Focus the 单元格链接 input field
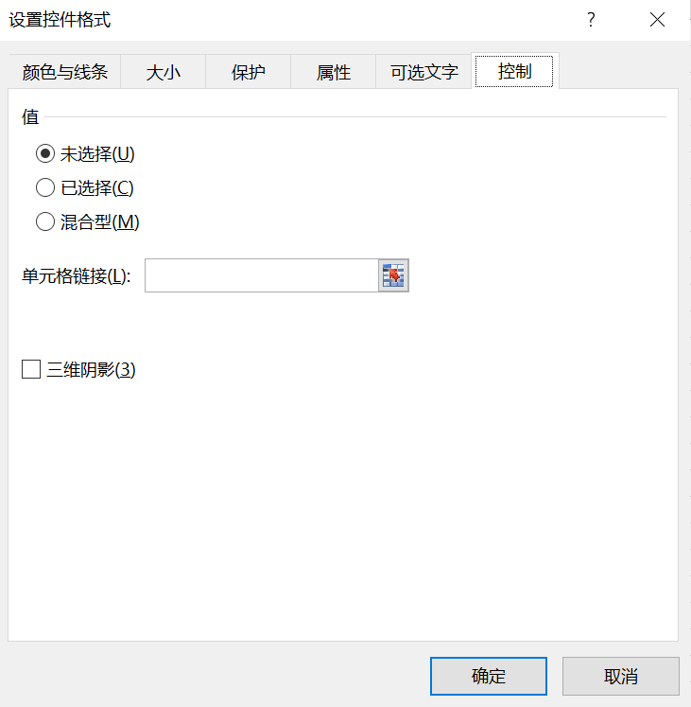 point(262,275)
